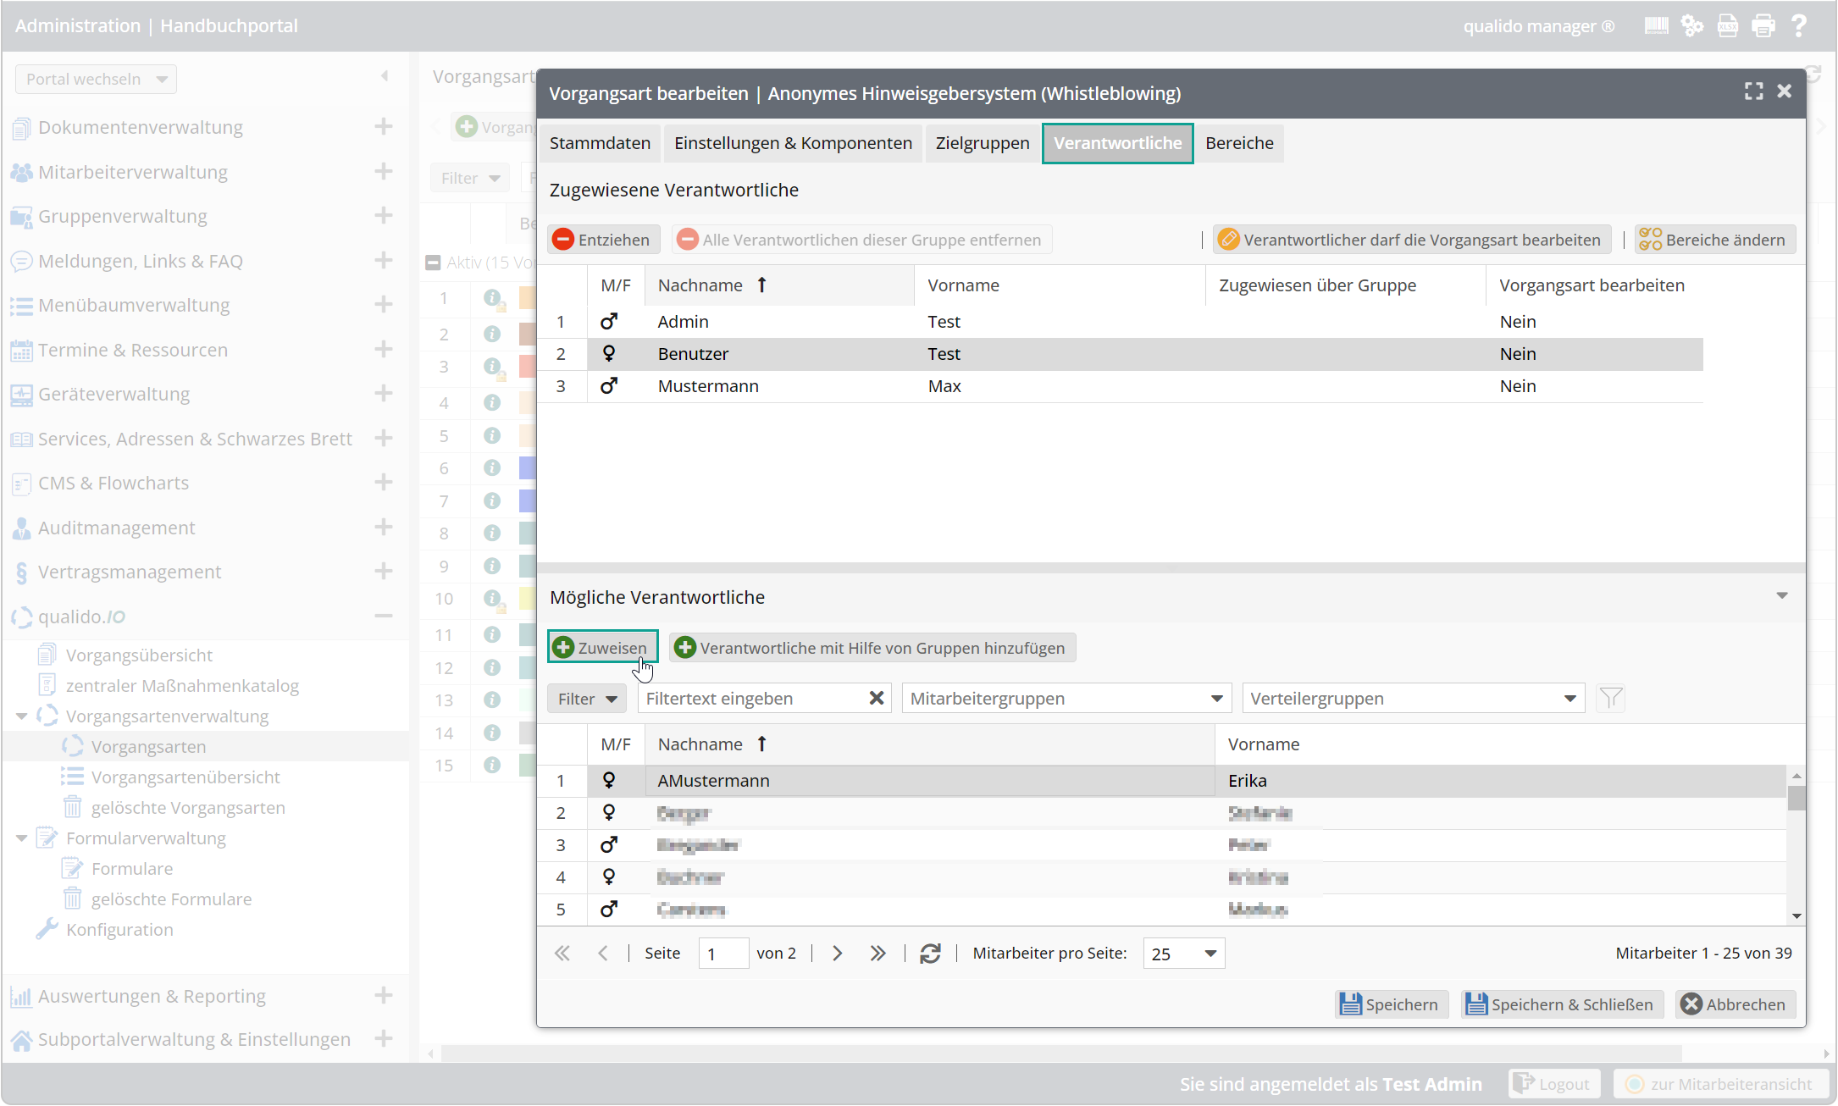Screen dimensions: 1838x1106
Task: Switch to Einstellungen & Komponenten tab
Action: coord(793,143)
